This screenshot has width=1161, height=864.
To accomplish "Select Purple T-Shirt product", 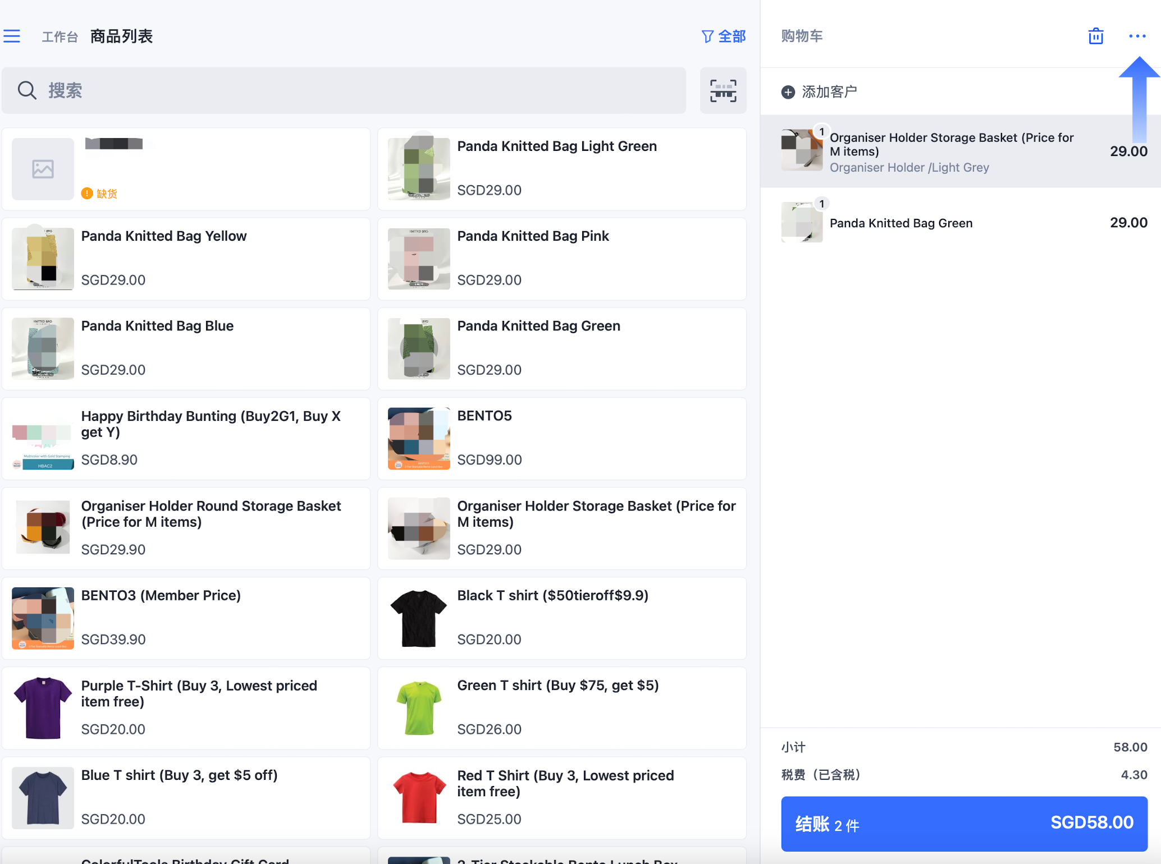I will (186, 708).
